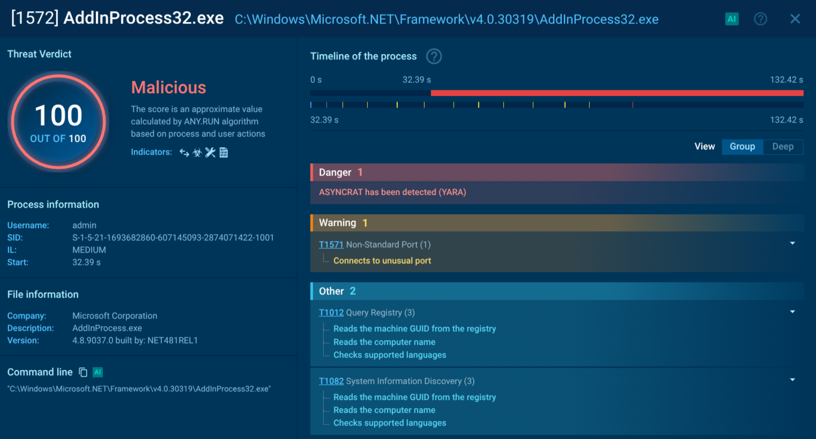
Task: Select the malicious biohazard indicator icon
Action: [x=197, y=152]
